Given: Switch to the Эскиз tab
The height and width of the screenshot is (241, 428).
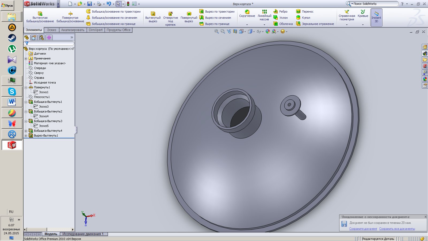Looking at the screenshot, I should pos(52,30).
